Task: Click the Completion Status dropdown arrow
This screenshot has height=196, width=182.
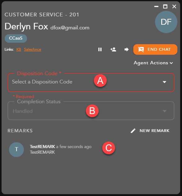Action: pyautogui.click(x=164, y=111)
